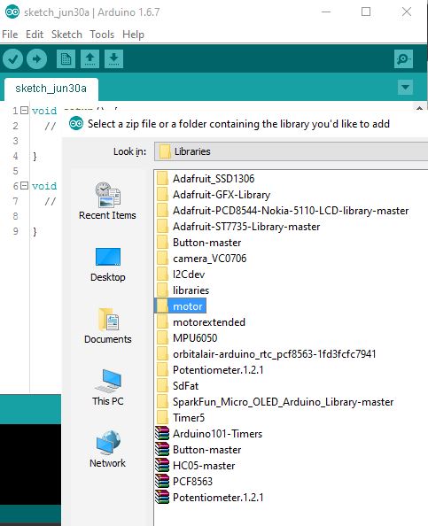Open a sketch with the up-arrow icon
Viewport: 428px width, 526px height.
(x=89, y=59)
